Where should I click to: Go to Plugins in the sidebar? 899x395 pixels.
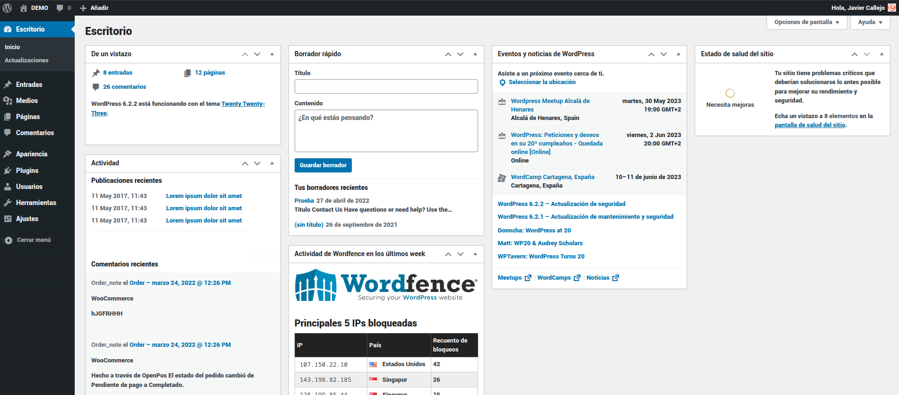click(27, 171)
